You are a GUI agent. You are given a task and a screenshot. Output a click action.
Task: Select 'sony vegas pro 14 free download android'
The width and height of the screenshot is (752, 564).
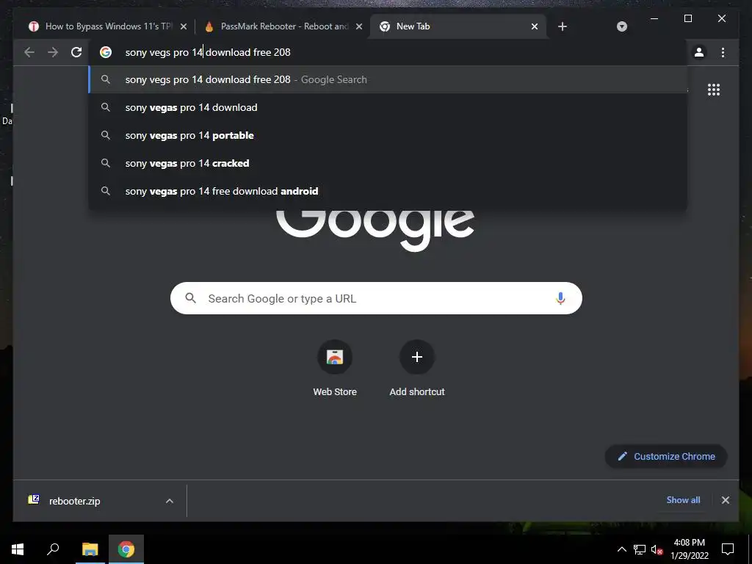pos(388,191)
